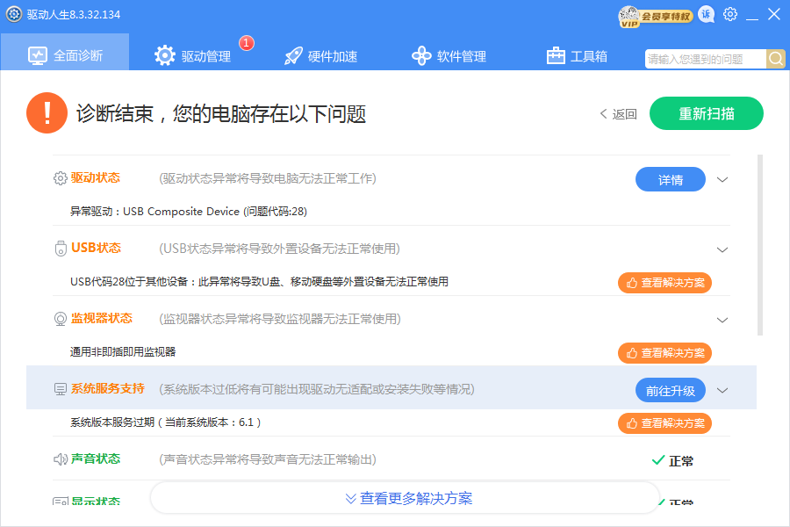The image size is (790, 527).
Task: View solution for USB代码28 issue
Action: click(664, 283)
